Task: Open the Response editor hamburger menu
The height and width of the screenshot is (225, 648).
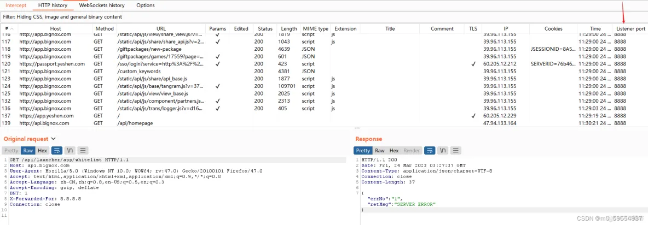Action: pos(456,150)
